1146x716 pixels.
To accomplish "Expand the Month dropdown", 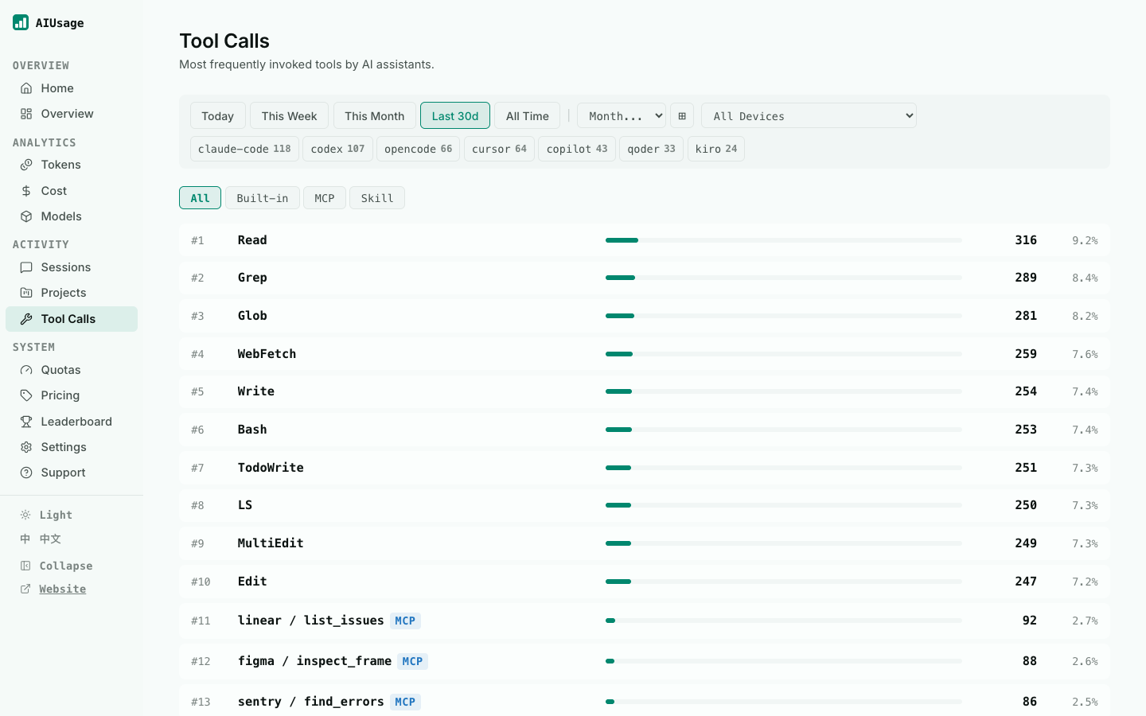I will 622,116.
